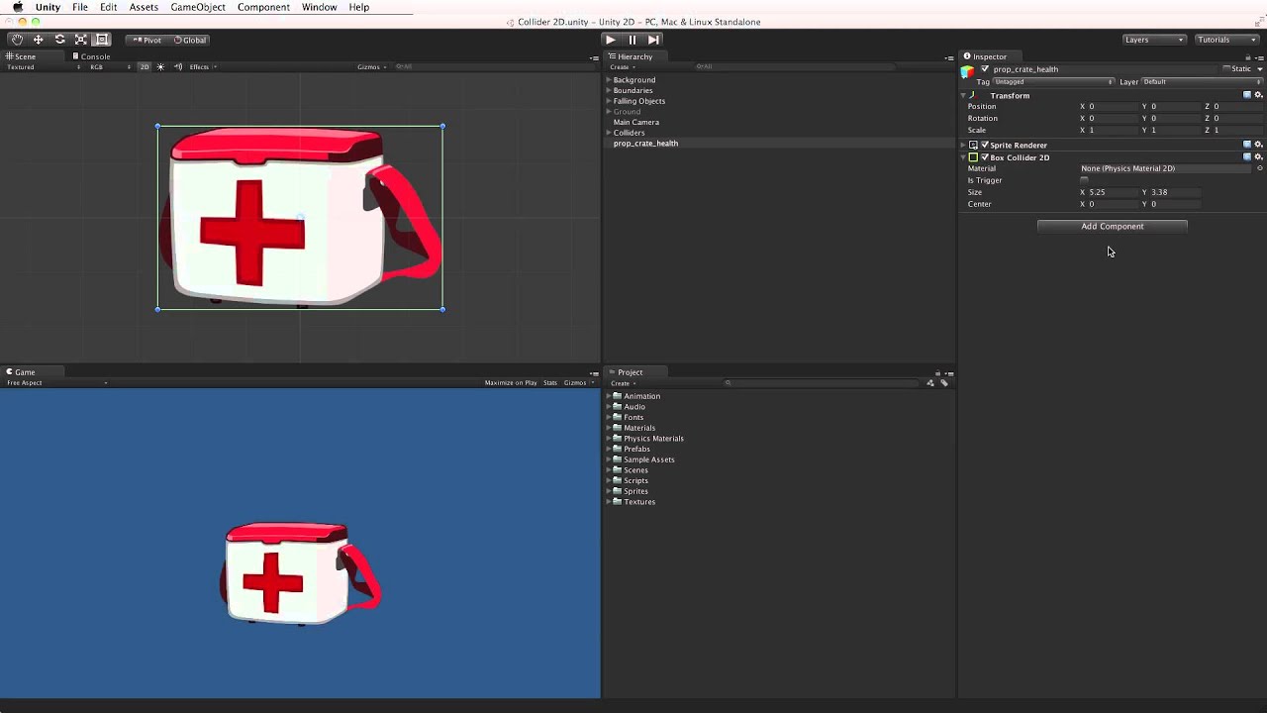Open Hierarchy Create menu
The height and width of the screenshot is (713, 1267).
tap(622, 67)
